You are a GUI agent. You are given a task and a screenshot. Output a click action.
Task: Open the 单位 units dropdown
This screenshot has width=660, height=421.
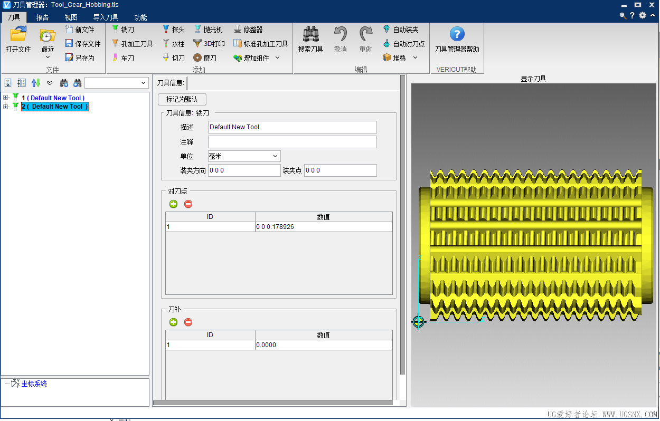(275, 156)
